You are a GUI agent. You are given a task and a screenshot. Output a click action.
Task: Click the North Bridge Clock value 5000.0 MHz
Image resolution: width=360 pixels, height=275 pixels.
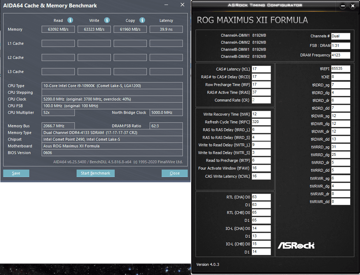[166, 112]
